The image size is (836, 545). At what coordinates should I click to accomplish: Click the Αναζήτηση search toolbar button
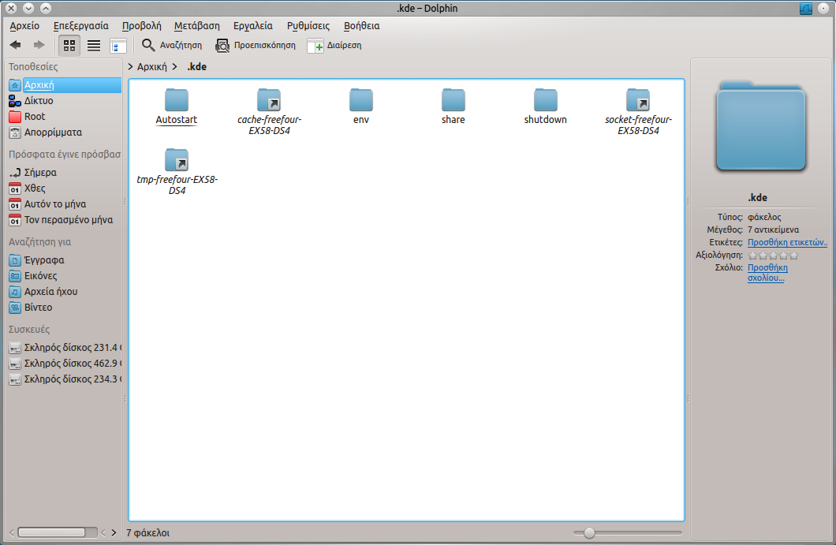pyautogui.click(x=172, y=45)
